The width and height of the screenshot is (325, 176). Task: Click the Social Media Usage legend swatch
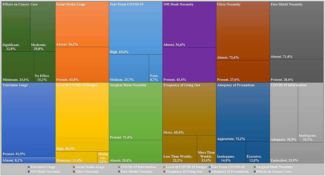click(x=74, y=167)
